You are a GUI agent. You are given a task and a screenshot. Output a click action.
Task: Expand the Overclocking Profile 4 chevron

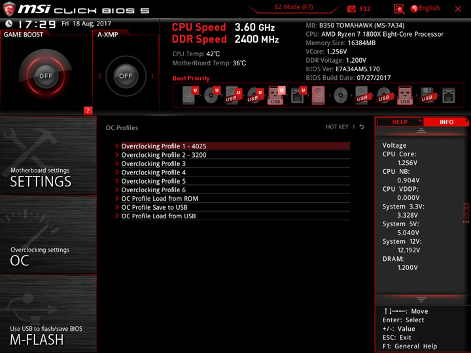117,172
